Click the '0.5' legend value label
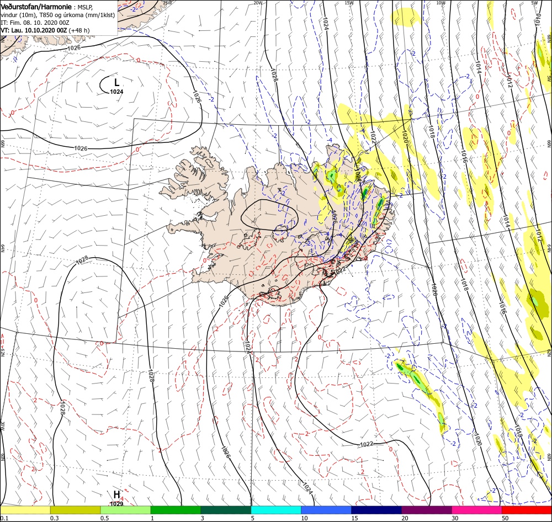This screenshot has width=552, height=522. pyautogui.click(x=104, y=518)
